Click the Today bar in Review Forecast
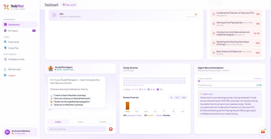271x139 pixels. tap(127, 106)
